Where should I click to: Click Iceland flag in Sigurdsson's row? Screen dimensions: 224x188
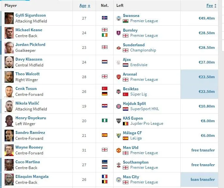click(104, 18)
